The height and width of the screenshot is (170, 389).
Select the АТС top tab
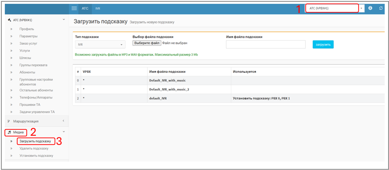click(85, 8)
